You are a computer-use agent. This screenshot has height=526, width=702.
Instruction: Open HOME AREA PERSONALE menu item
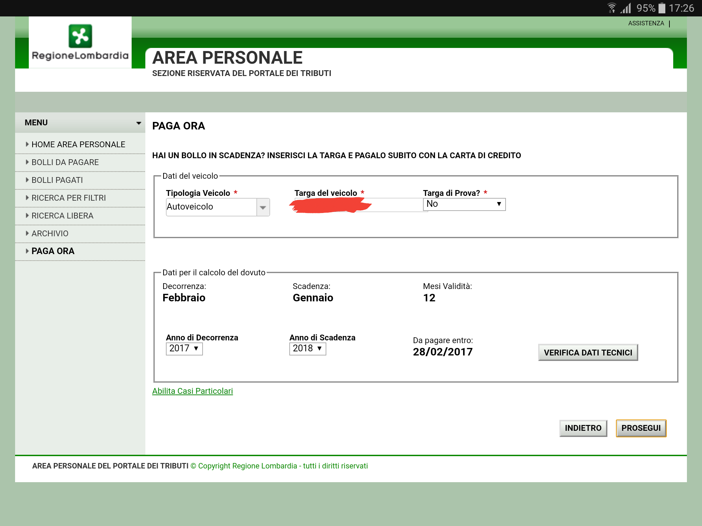(78, 145)
